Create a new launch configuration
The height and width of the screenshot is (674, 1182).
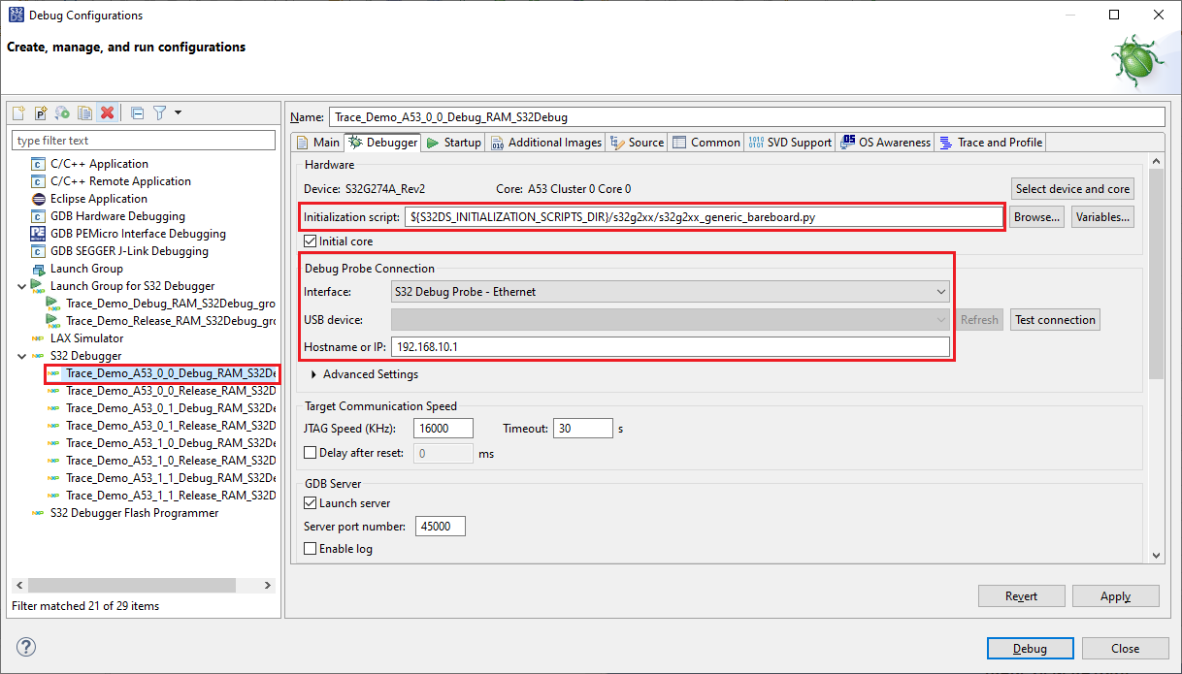click(x=17, y=112)
